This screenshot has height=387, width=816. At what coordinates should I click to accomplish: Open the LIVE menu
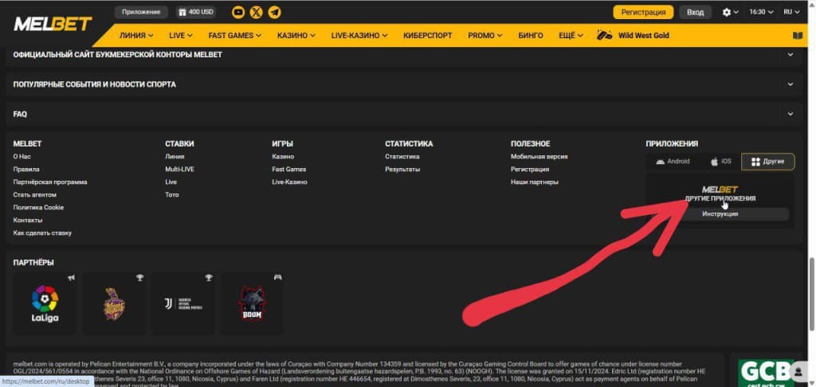[181, 35]
